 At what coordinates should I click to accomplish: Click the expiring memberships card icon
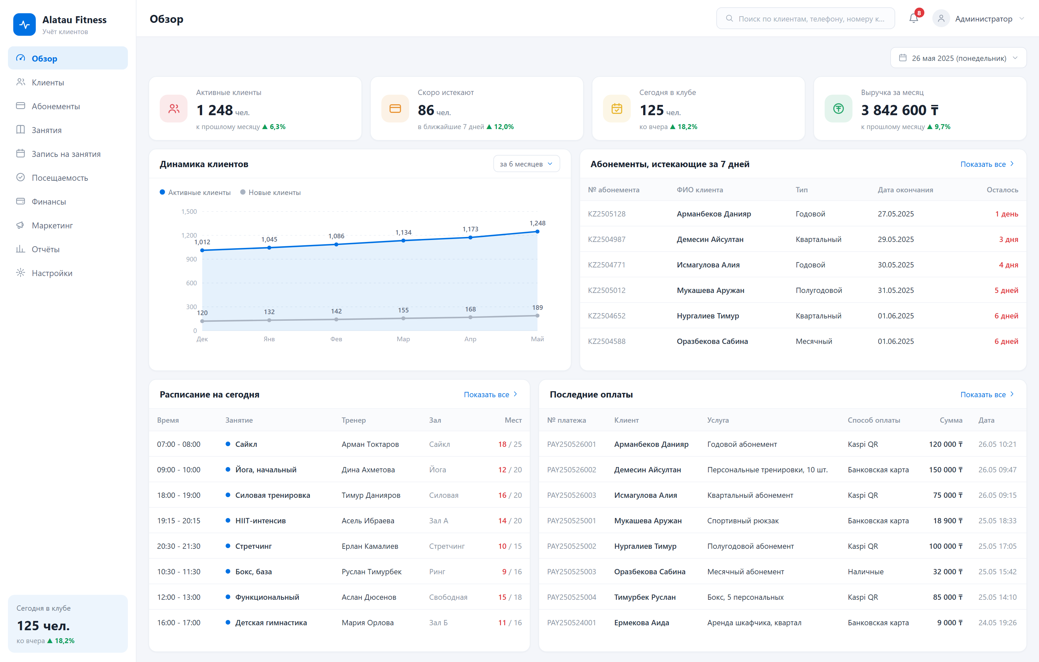click(x=395, y=109)
